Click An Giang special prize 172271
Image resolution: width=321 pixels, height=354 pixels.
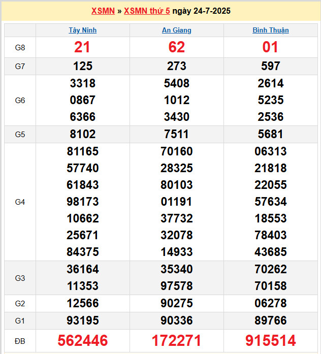176,341
